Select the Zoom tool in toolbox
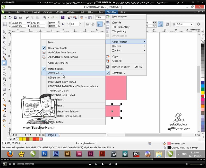 (4, 48)
